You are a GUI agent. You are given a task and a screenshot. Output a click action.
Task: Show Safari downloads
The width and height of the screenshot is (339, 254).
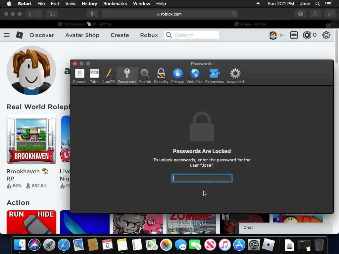301,14
